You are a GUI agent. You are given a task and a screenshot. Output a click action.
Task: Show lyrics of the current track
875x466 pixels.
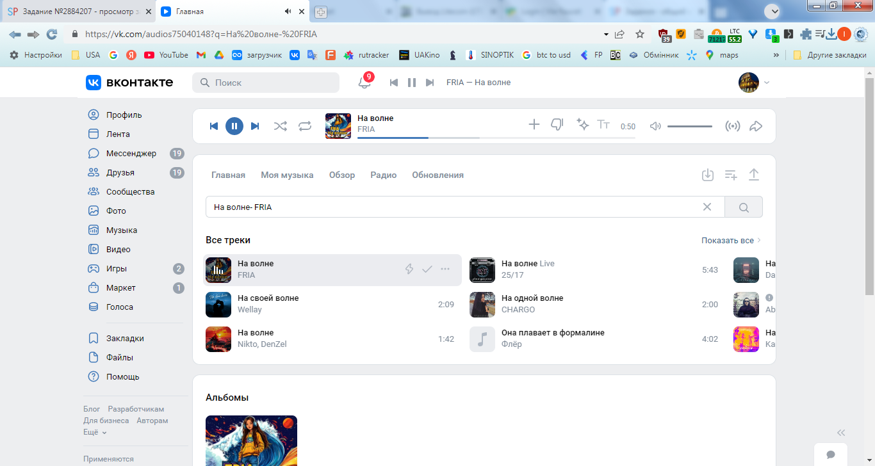click(603, 124)
